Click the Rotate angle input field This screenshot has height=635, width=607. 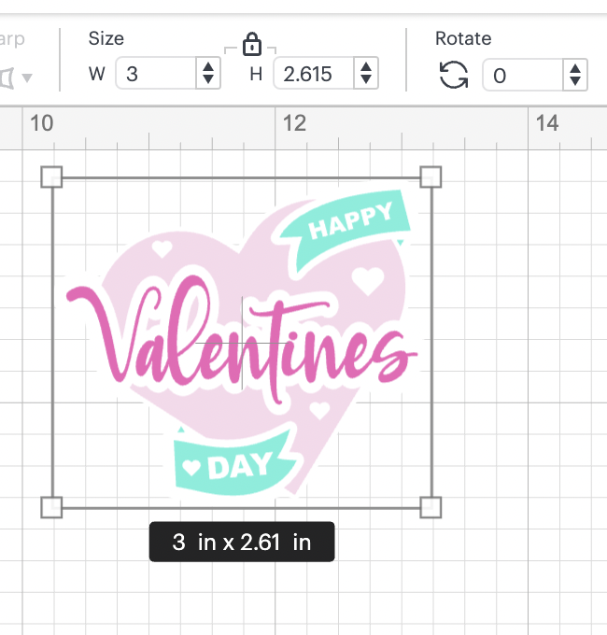523,75
